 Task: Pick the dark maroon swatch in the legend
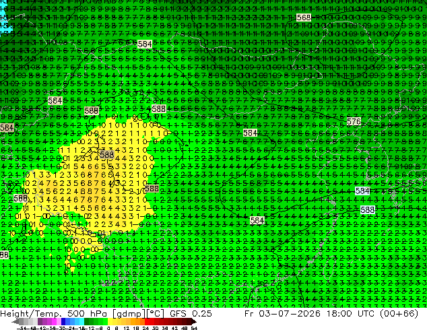coord(189,322)
